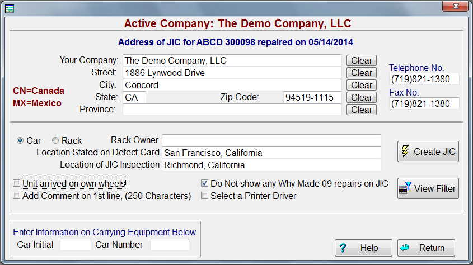The image size is (473, 265).
Task: Select the Car radio option
Action: (x=20, y=141)
